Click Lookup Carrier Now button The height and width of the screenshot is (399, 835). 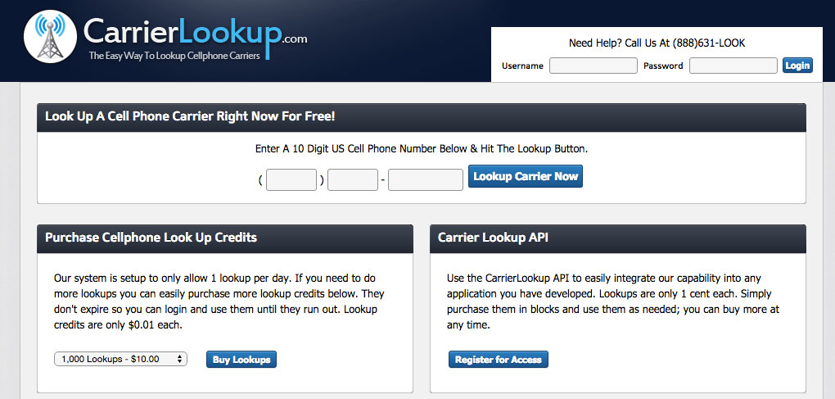(526, 176)
